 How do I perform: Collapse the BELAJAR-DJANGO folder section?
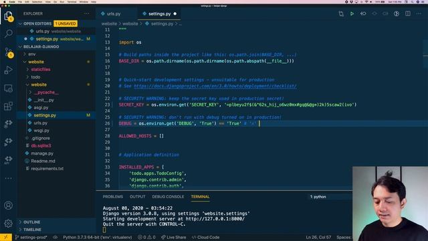[56, 47]
